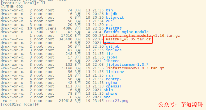The width and height of the screenshot is (206, 110).
Task: Select the openssl directory entry
Action: click(114, 86)
